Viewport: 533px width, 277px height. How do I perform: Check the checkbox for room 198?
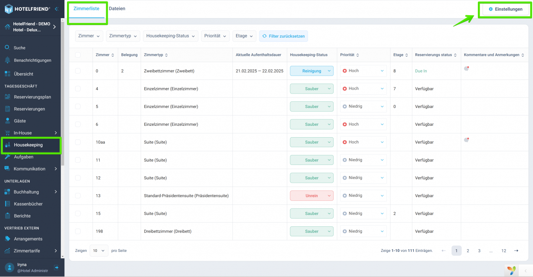pyautogui.click(x=78, y=231)
